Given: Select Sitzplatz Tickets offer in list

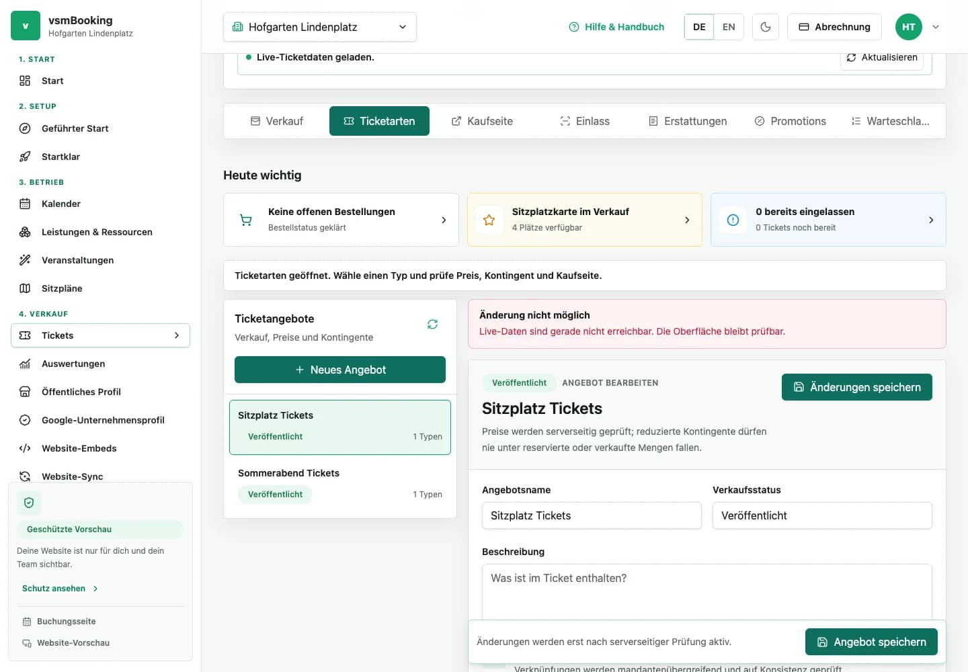Looking at the screenshot, I should tap(340, 427).
